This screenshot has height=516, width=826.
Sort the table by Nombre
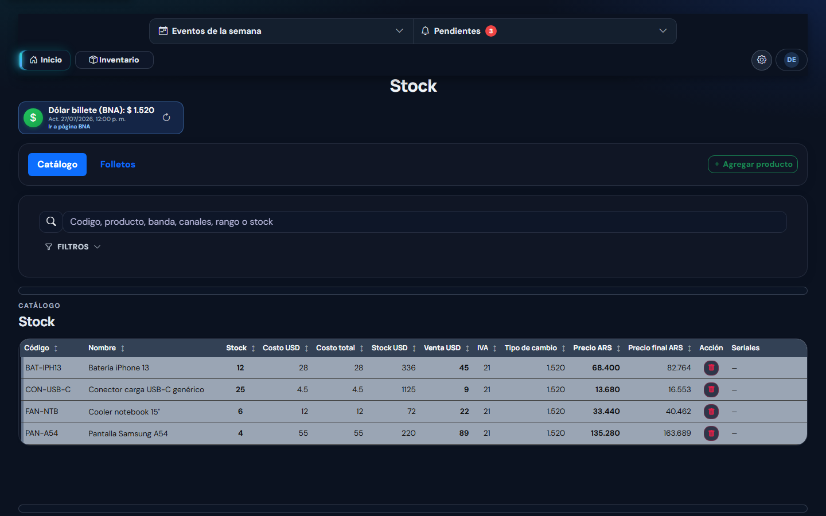click(x=123, y=348)
